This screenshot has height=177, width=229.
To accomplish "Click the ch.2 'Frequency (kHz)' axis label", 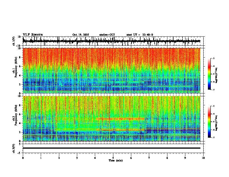I will (16, 115).
